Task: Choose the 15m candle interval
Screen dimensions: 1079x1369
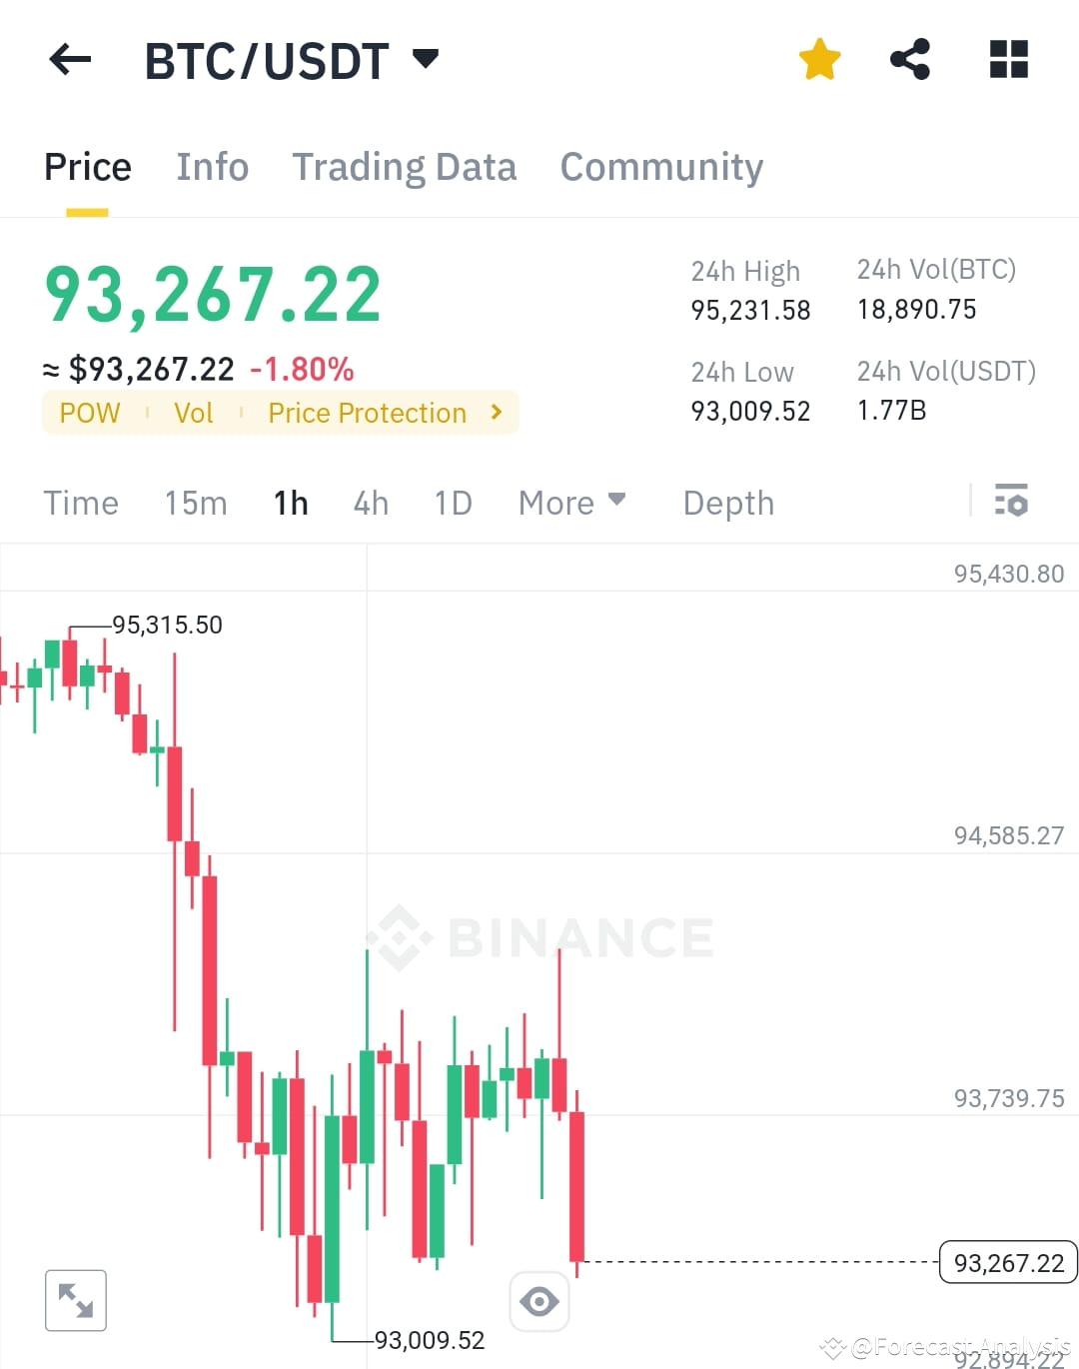Action: point(196,503)
